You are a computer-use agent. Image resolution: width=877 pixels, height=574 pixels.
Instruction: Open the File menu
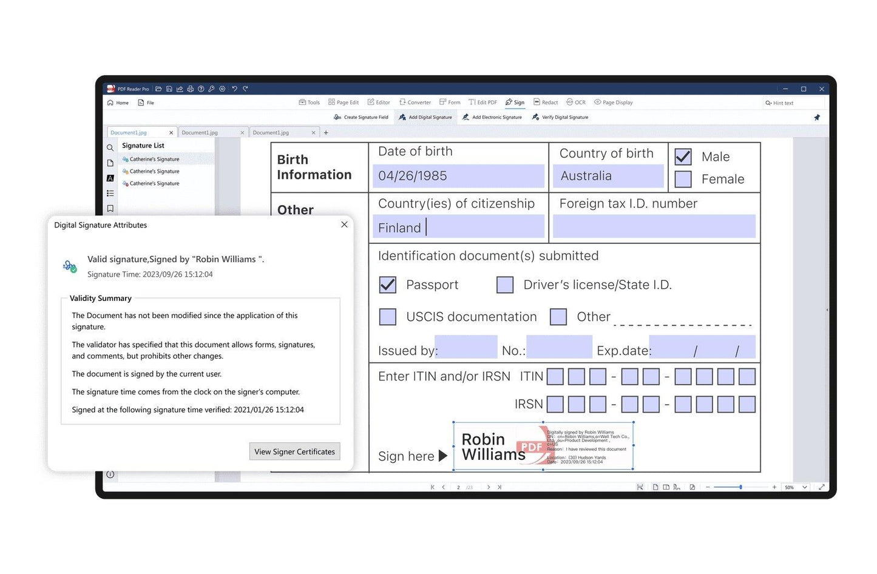(x=146, y=103)
